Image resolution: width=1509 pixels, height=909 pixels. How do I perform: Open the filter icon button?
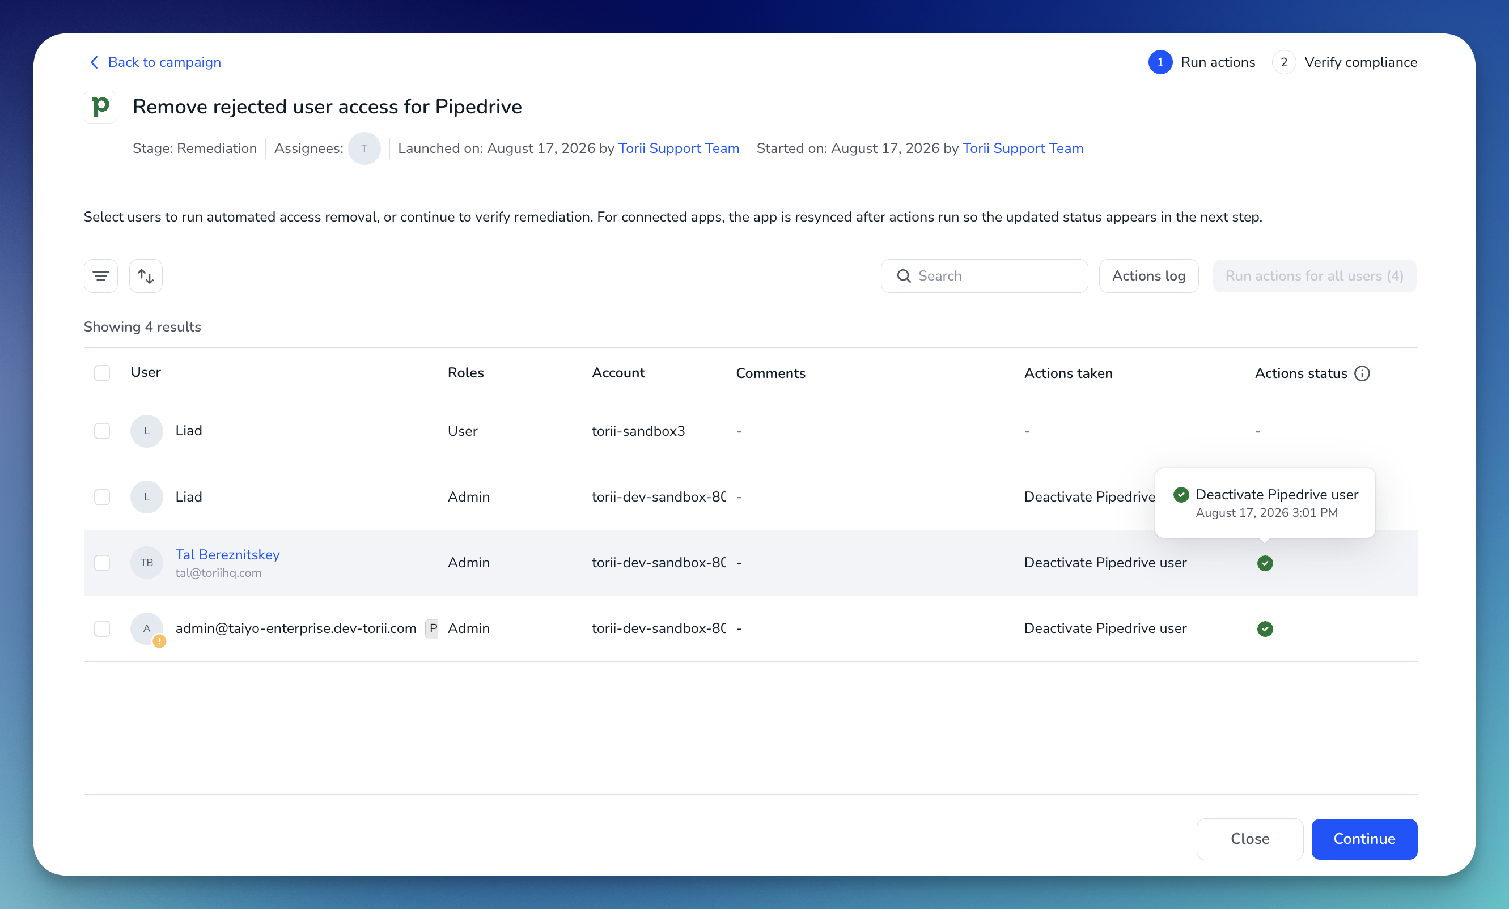pos(101,276)
